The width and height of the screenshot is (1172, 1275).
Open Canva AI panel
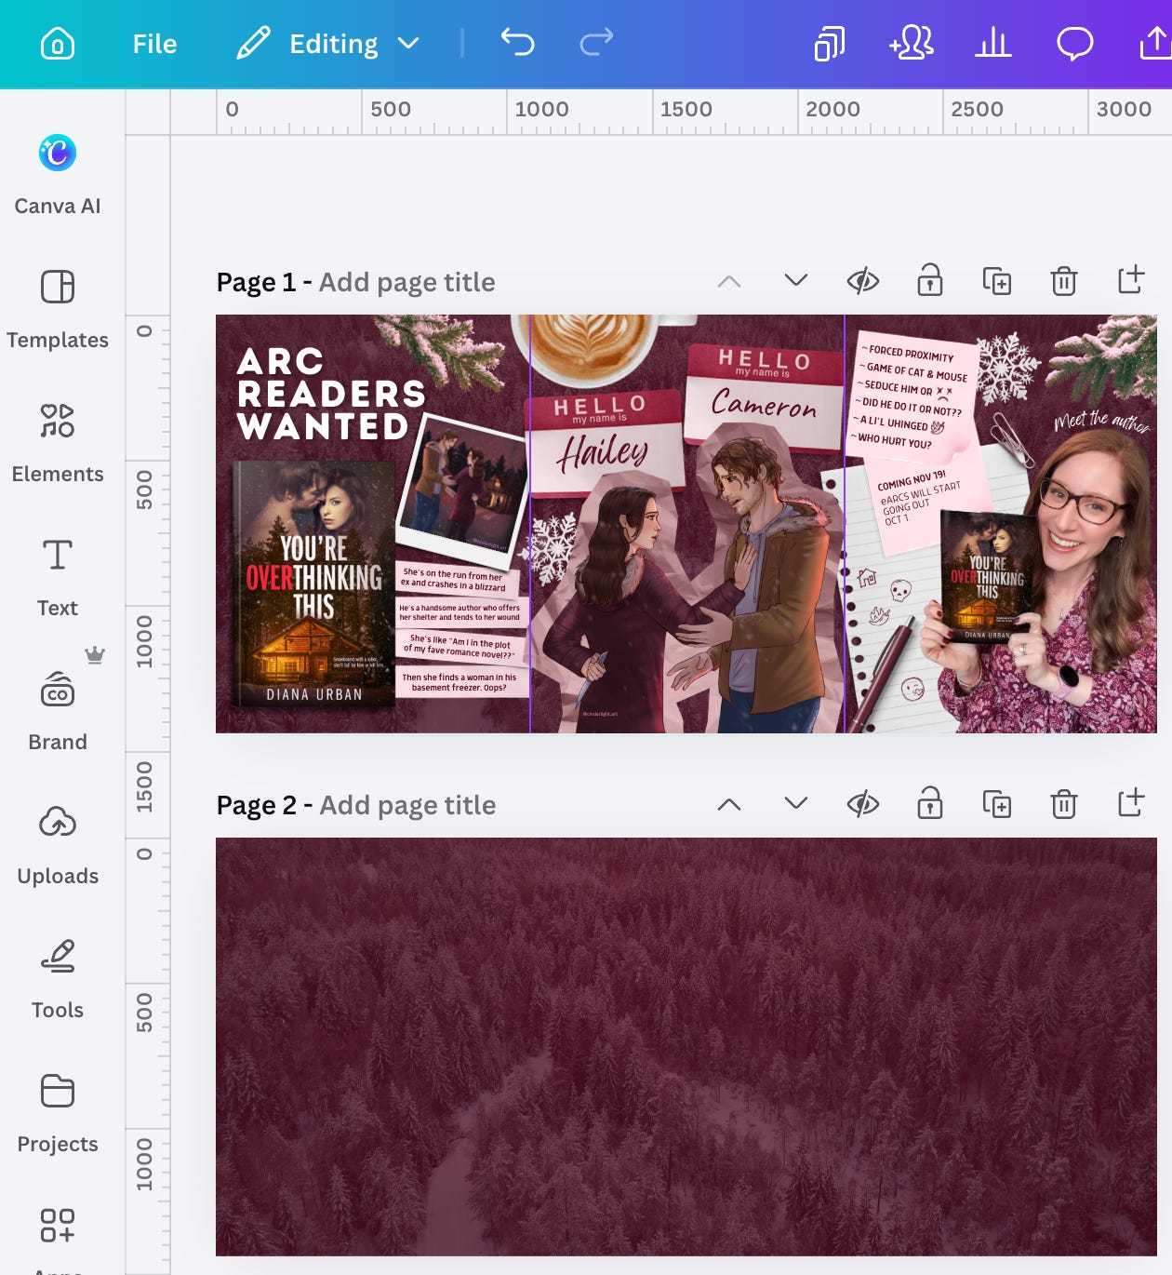(58, 174)
